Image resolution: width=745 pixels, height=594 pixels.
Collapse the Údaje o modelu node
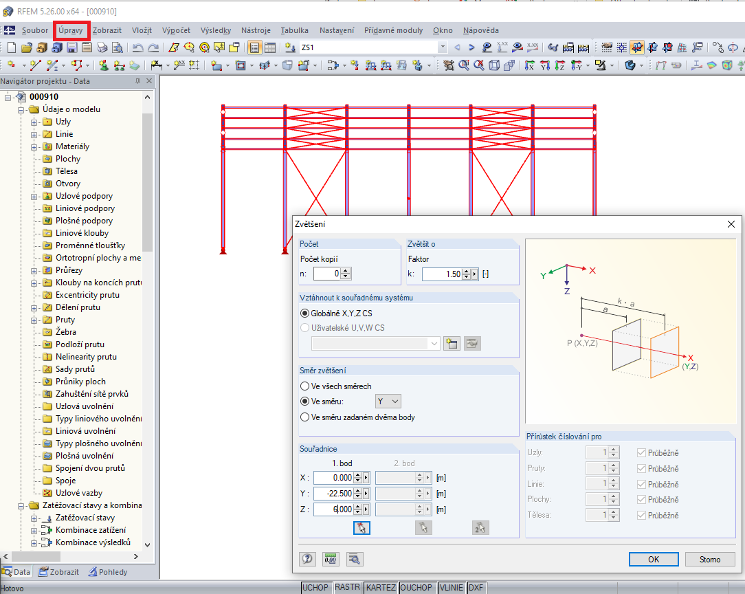[21, 110]
